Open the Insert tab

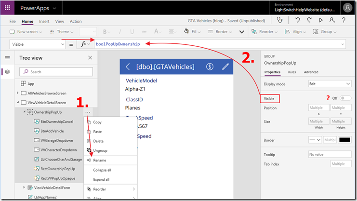[44, 21]
